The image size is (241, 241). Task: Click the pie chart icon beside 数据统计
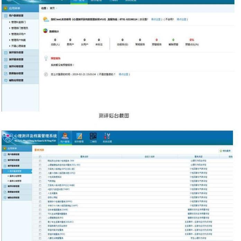coord(45,31)
